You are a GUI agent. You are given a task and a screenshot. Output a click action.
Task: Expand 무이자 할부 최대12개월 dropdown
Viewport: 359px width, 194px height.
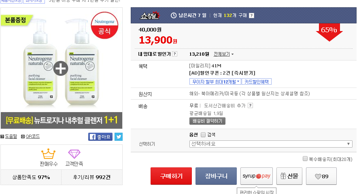coord(215,81)
